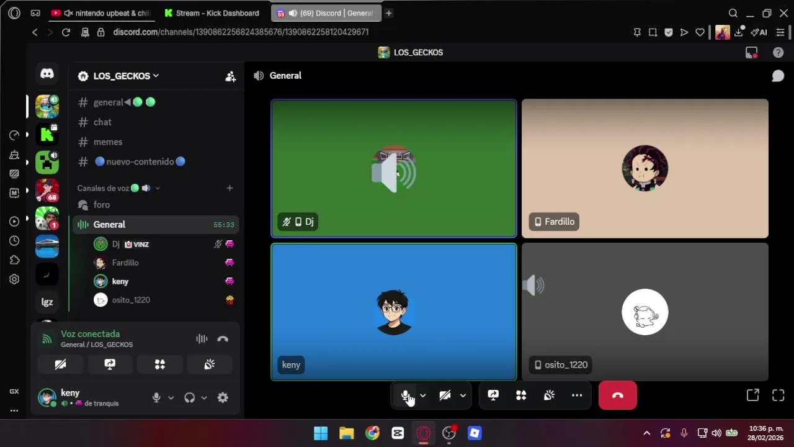Open Opera sidebar settings gear
794x447 pixels.
(14, 279)
